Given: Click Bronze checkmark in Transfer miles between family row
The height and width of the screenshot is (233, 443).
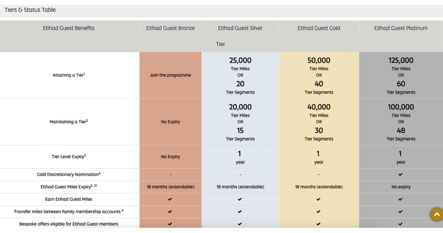Looking at the screenshot, I should tap(170, 212).
